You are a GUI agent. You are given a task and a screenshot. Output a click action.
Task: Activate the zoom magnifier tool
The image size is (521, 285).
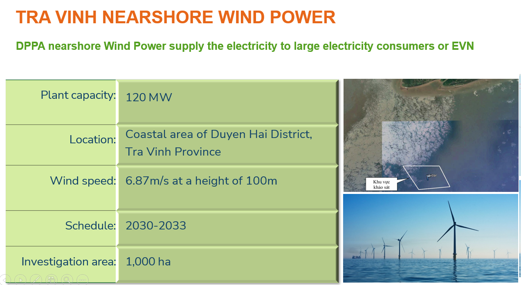(x=67, y=280)
